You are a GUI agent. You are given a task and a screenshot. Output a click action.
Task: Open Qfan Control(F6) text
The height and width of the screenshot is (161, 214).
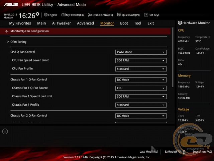(103, 15)
